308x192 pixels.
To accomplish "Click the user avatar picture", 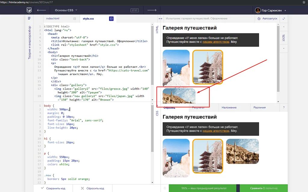I will [x=258, y=10].
